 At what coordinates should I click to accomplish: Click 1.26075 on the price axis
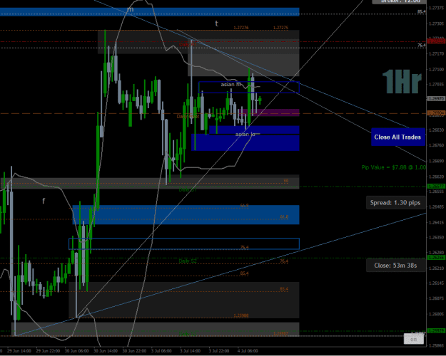[x=436, y=298]
